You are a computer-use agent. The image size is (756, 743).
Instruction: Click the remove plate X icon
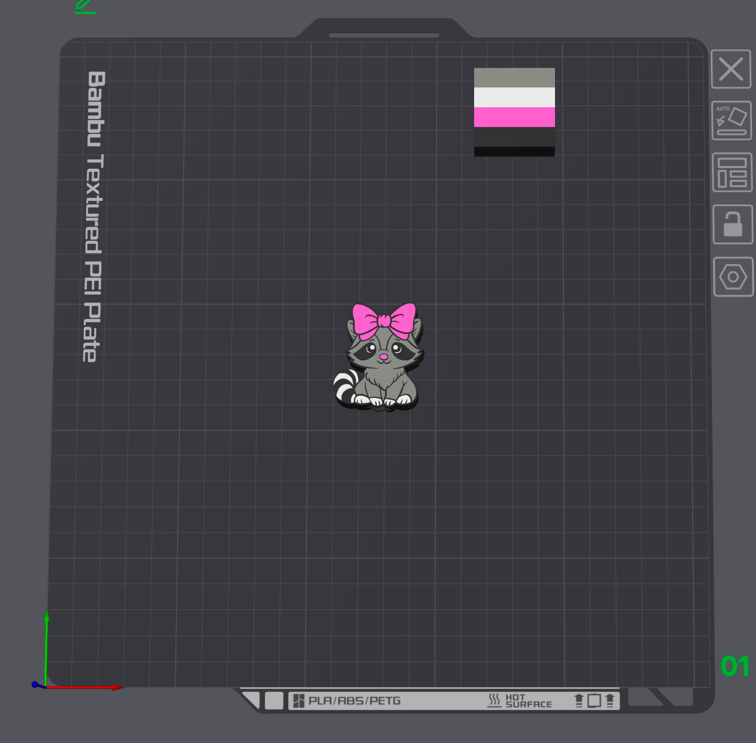[x=731, y=69]
